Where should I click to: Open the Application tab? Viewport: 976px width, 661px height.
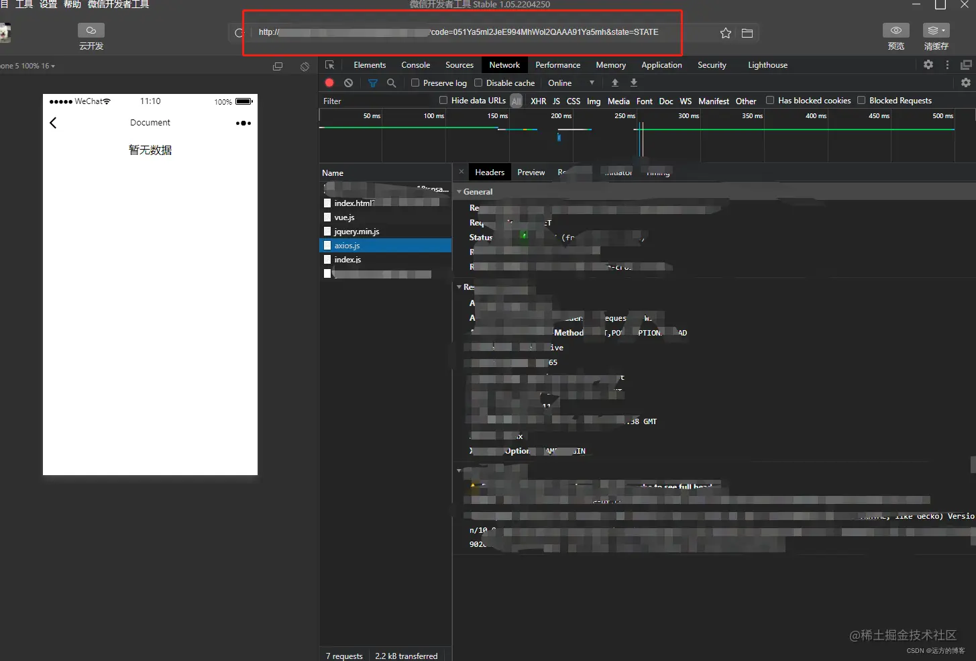(661, 65)
